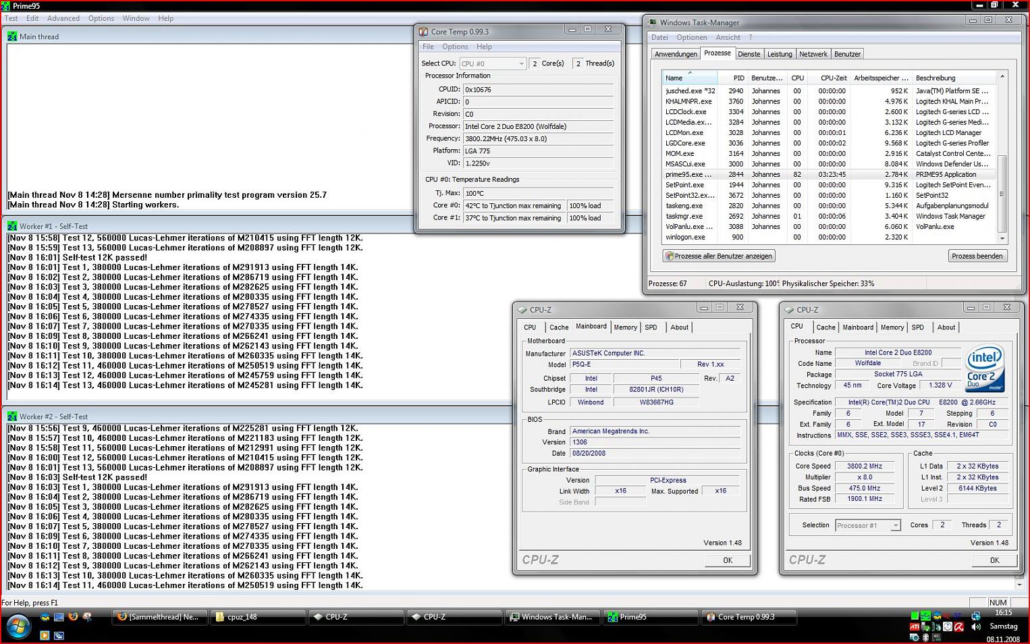The image size is (1030, 644).
Task: Click the Task-Manager process list scrollbar thumb
Action: [x=1002, y=194]
